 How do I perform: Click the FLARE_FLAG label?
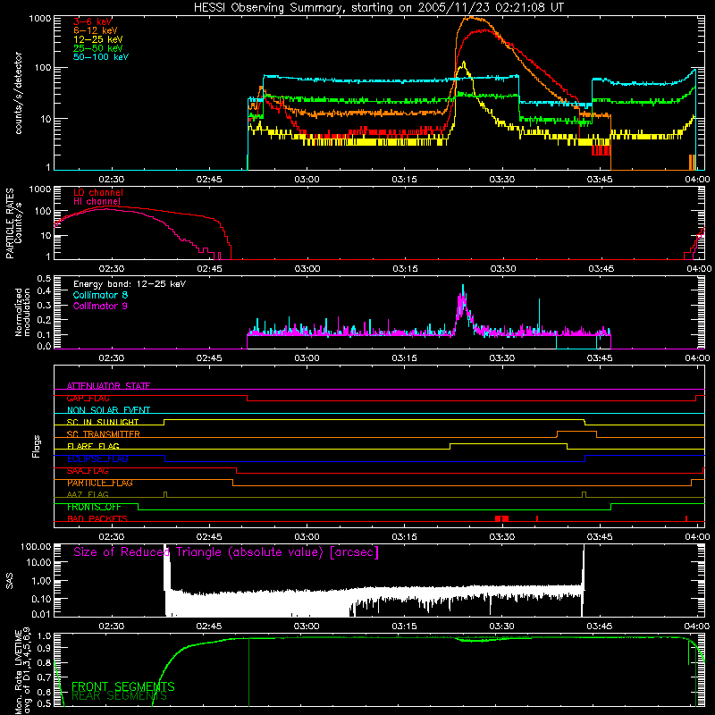click(x=93, y=446)
